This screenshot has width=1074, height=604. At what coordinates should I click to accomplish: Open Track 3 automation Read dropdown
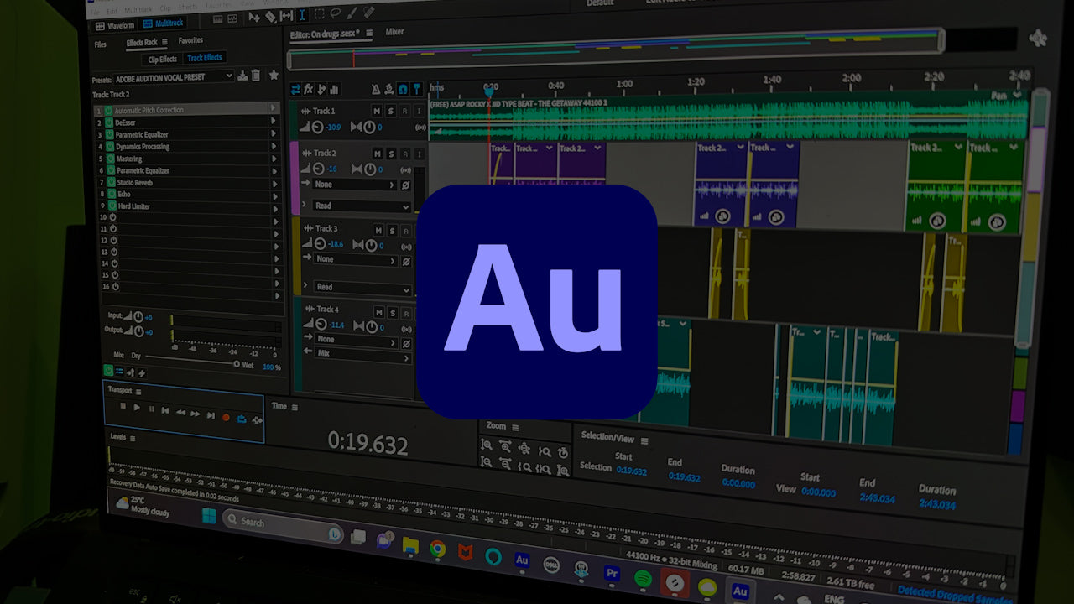point(363,287)
